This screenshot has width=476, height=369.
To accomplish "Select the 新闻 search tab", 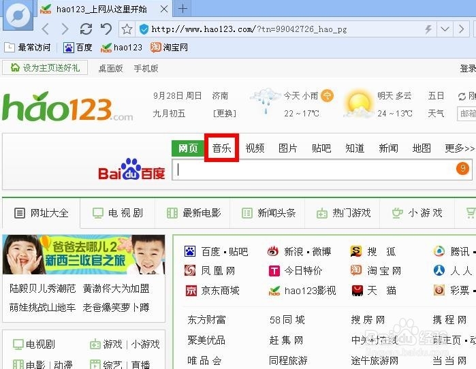I will tap(388, 148).
